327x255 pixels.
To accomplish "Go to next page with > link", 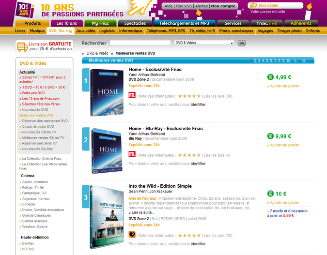I will (x=296, y=60).
